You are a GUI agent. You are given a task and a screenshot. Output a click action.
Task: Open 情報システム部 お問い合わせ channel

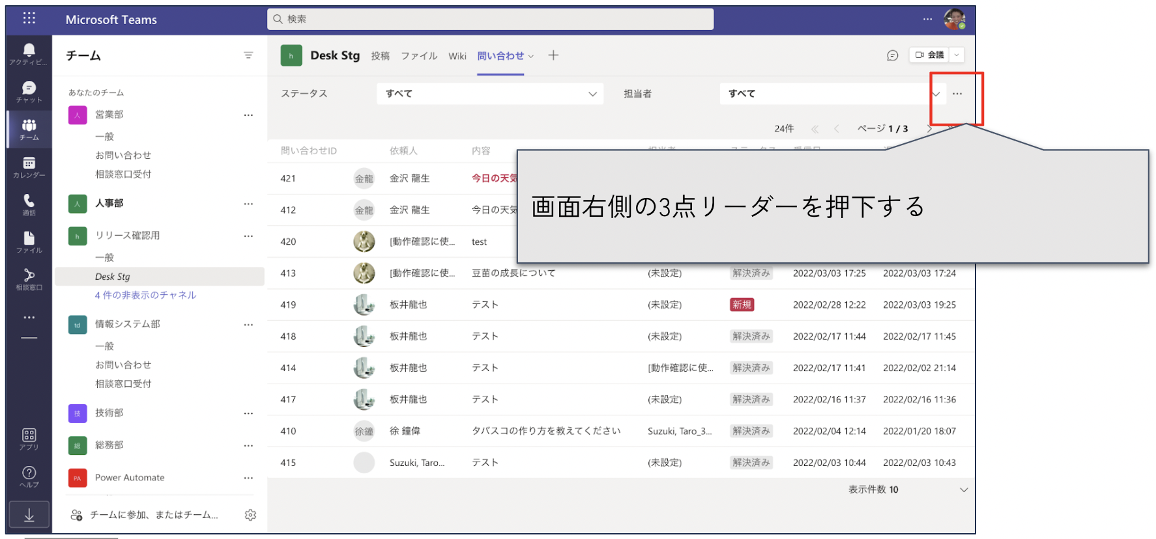(x=123, y=365)
